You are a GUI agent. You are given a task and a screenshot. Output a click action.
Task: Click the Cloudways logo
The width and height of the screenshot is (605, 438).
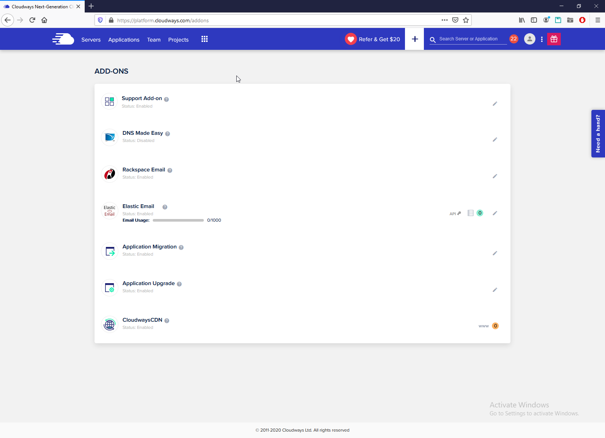pyautogui.click(x=63, y=39)
